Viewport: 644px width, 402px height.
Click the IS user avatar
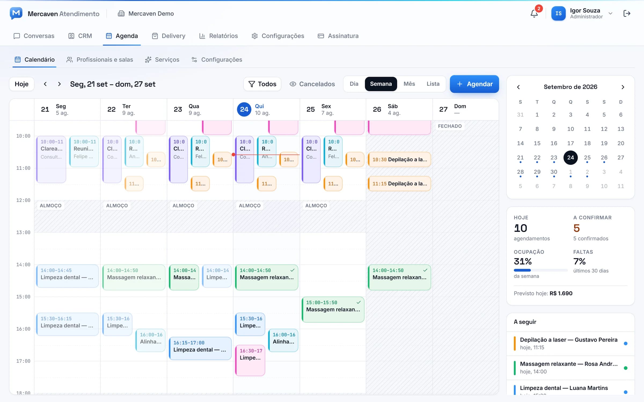click(558, 13)
